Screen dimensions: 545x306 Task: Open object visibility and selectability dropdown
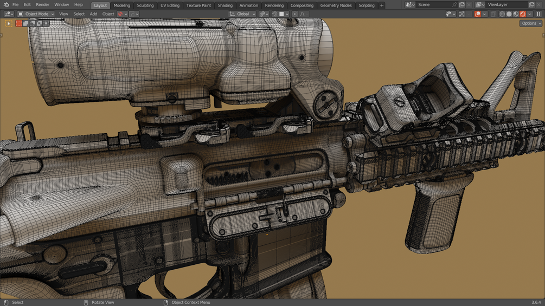[451, 14]
